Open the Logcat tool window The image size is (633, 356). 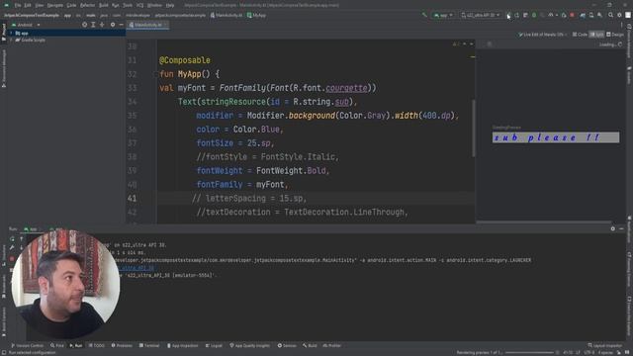click(x=214, y=345)
